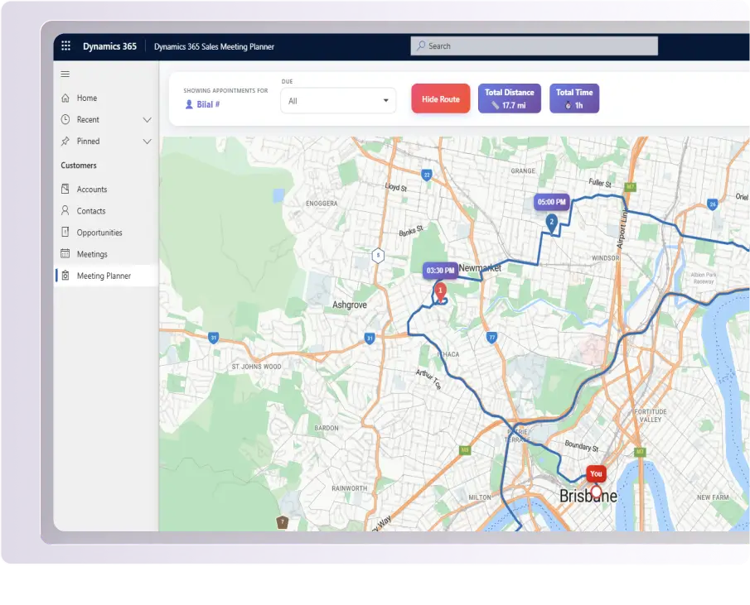Click the brown route 7 marker
Image resolution: width=750 pixels, height=605 pixels.
(283, 522)
